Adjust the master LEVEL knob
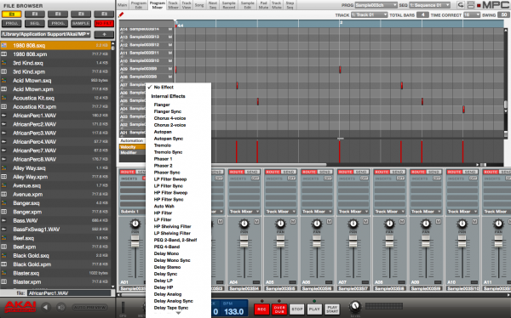 click(x=355, y=307)
